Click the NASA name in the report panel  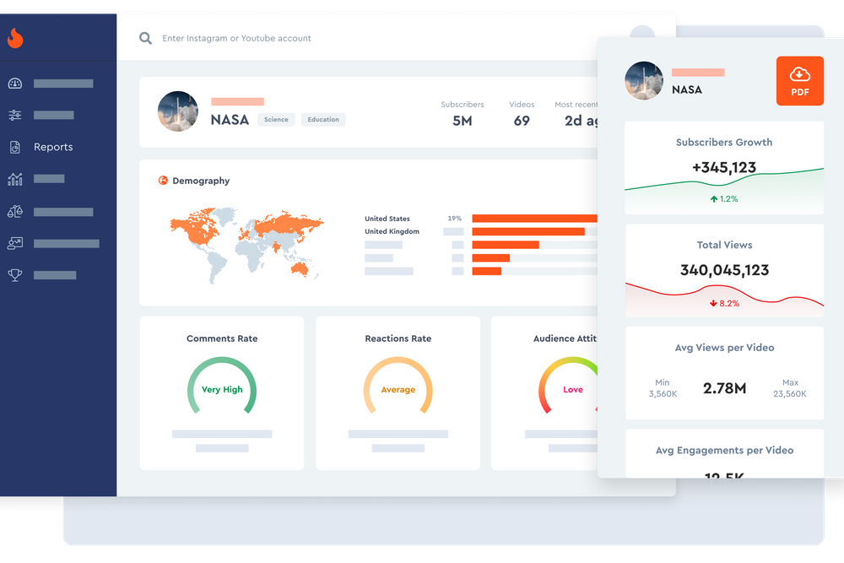pyautogui.click(x=687, y=89)
